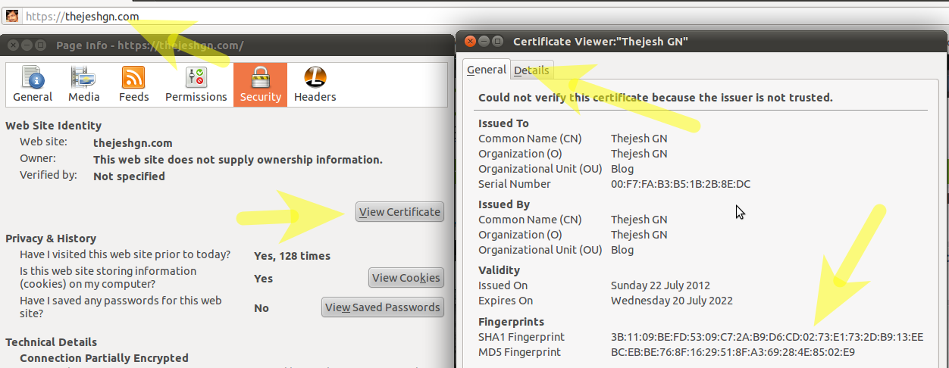Switch to the Media tab
Viewport: 949px width, 368px height.
(x=83, y=85)
